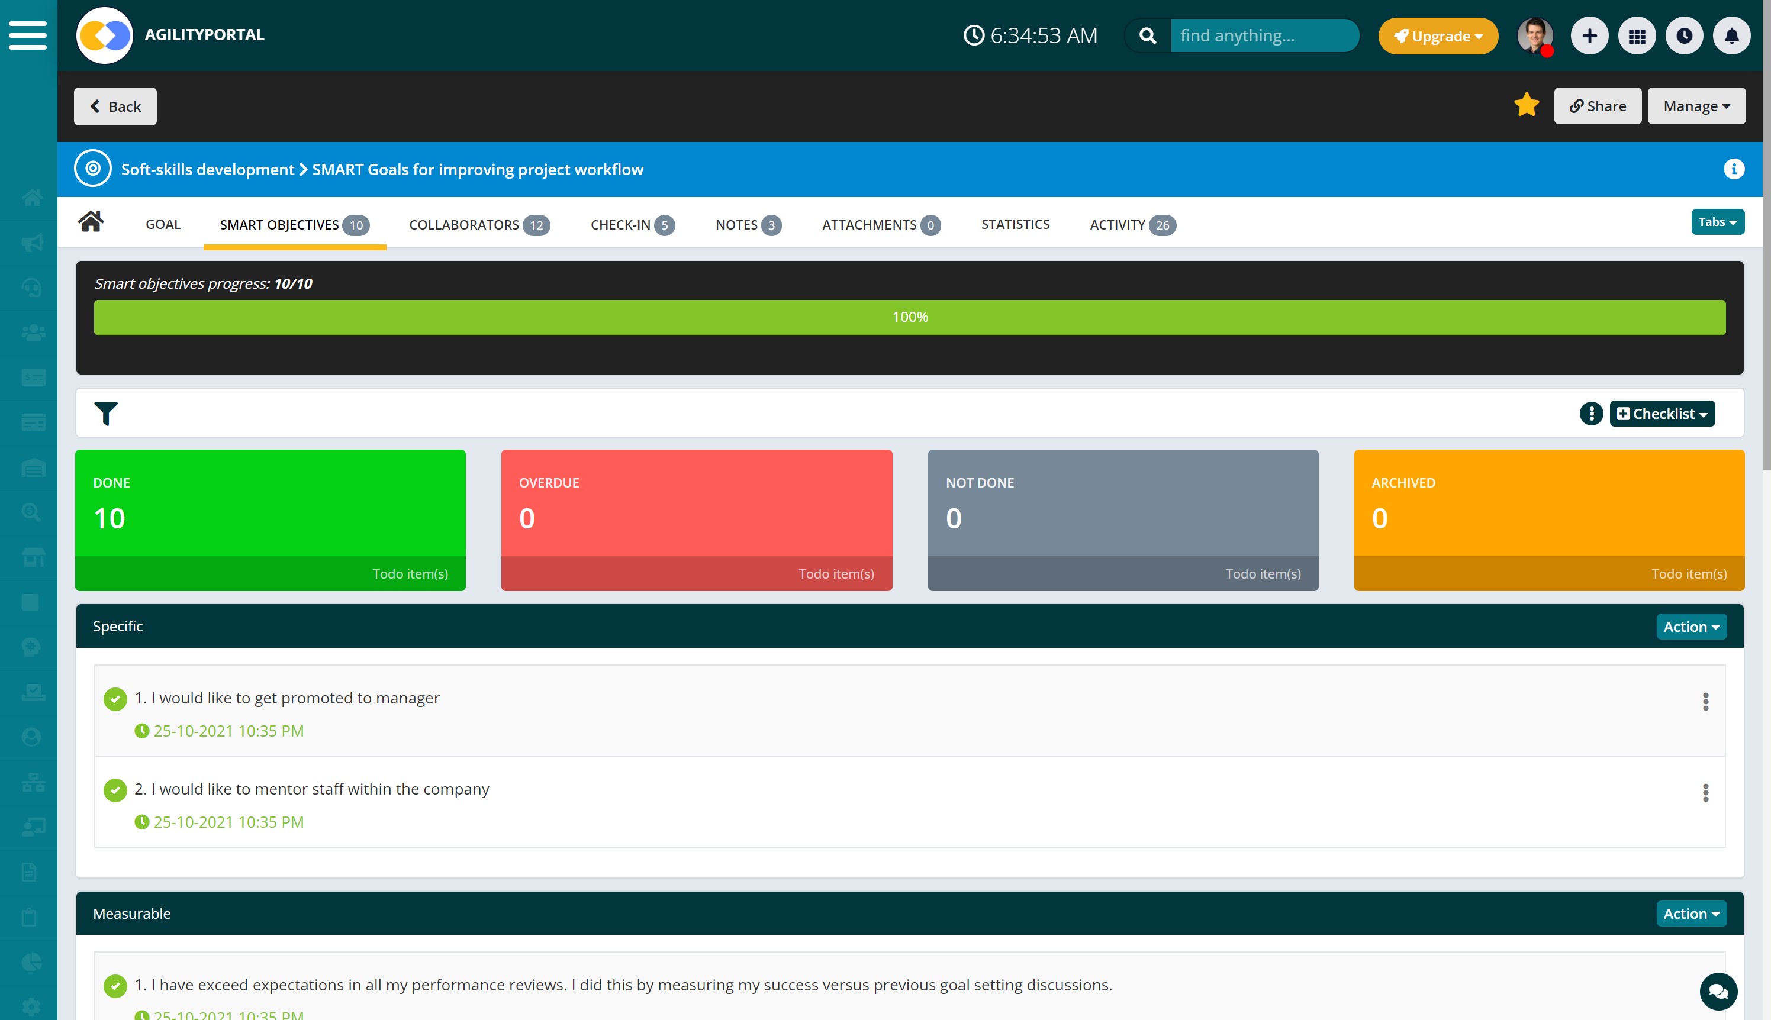1771x1020 pixels.
Task: Click the filter funnel icon
Action: 106,414
